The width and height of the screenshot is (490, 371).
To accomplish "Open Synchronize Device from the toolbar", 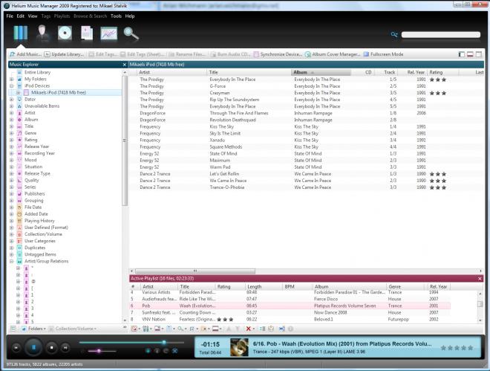I will tap(278, 54).
